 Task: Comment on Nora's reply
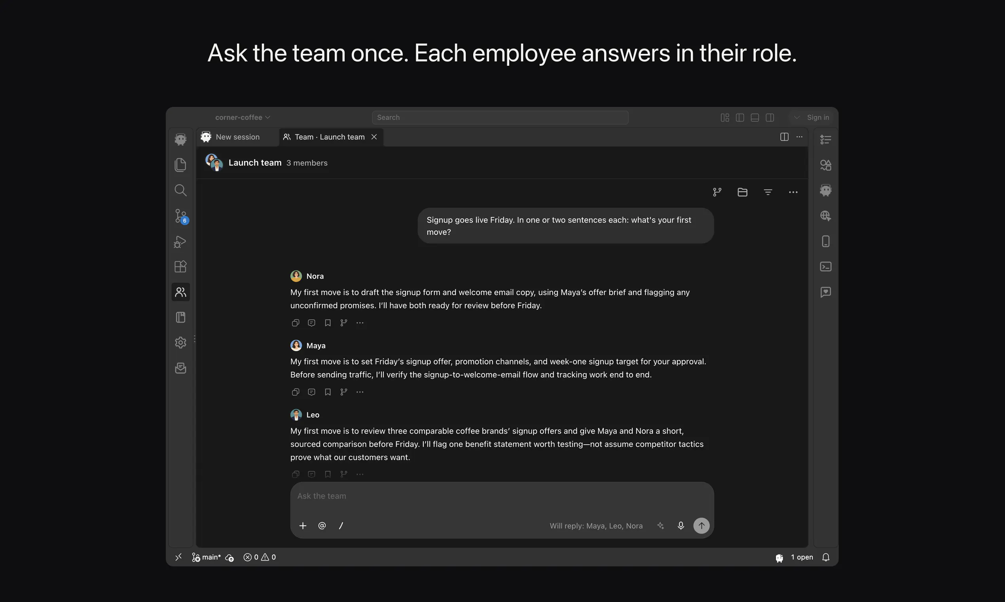312,323
